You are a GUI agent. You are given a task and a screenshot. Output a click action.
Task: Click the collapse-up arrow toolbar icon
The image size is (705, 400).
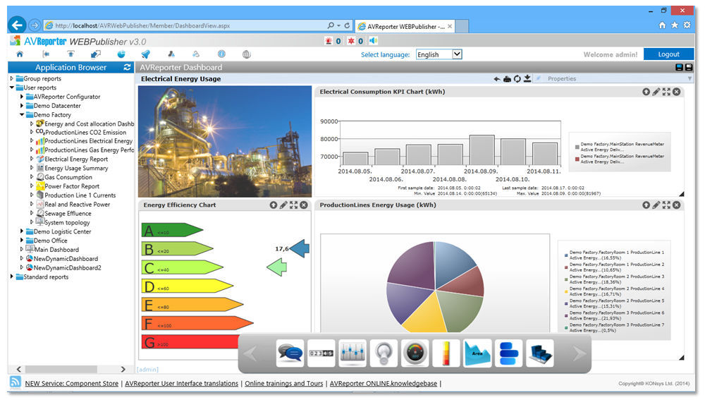click(70, 54)
